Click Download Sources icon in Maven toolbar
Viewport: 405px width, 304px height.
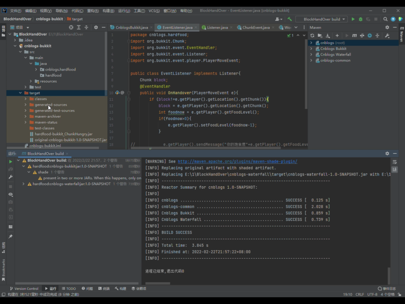pos(328,35)
